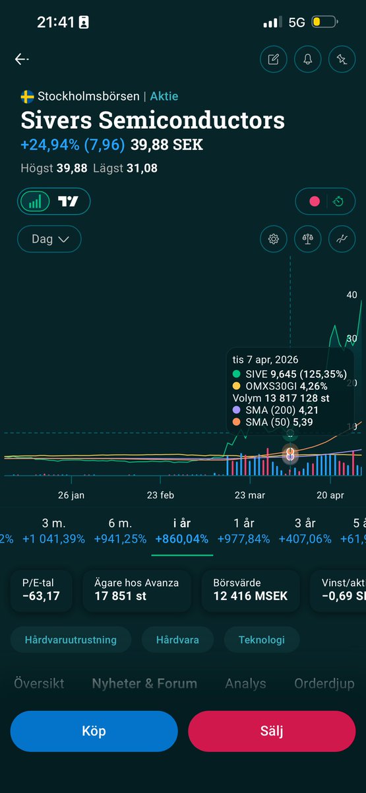Open the Ägare hos Avanza card
The width and height of the screenshot is (366, 793).
[x=137, y=589]
